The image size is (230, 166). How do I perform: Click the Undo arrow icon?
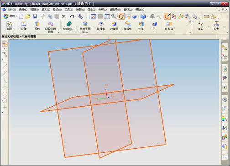[72, 16]
